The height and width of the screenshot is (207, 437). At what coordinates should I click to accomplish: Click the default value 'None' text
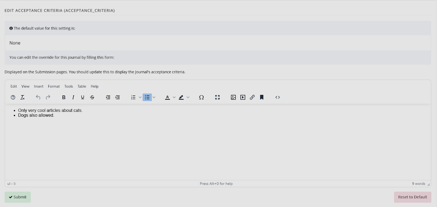pos(15,43)
